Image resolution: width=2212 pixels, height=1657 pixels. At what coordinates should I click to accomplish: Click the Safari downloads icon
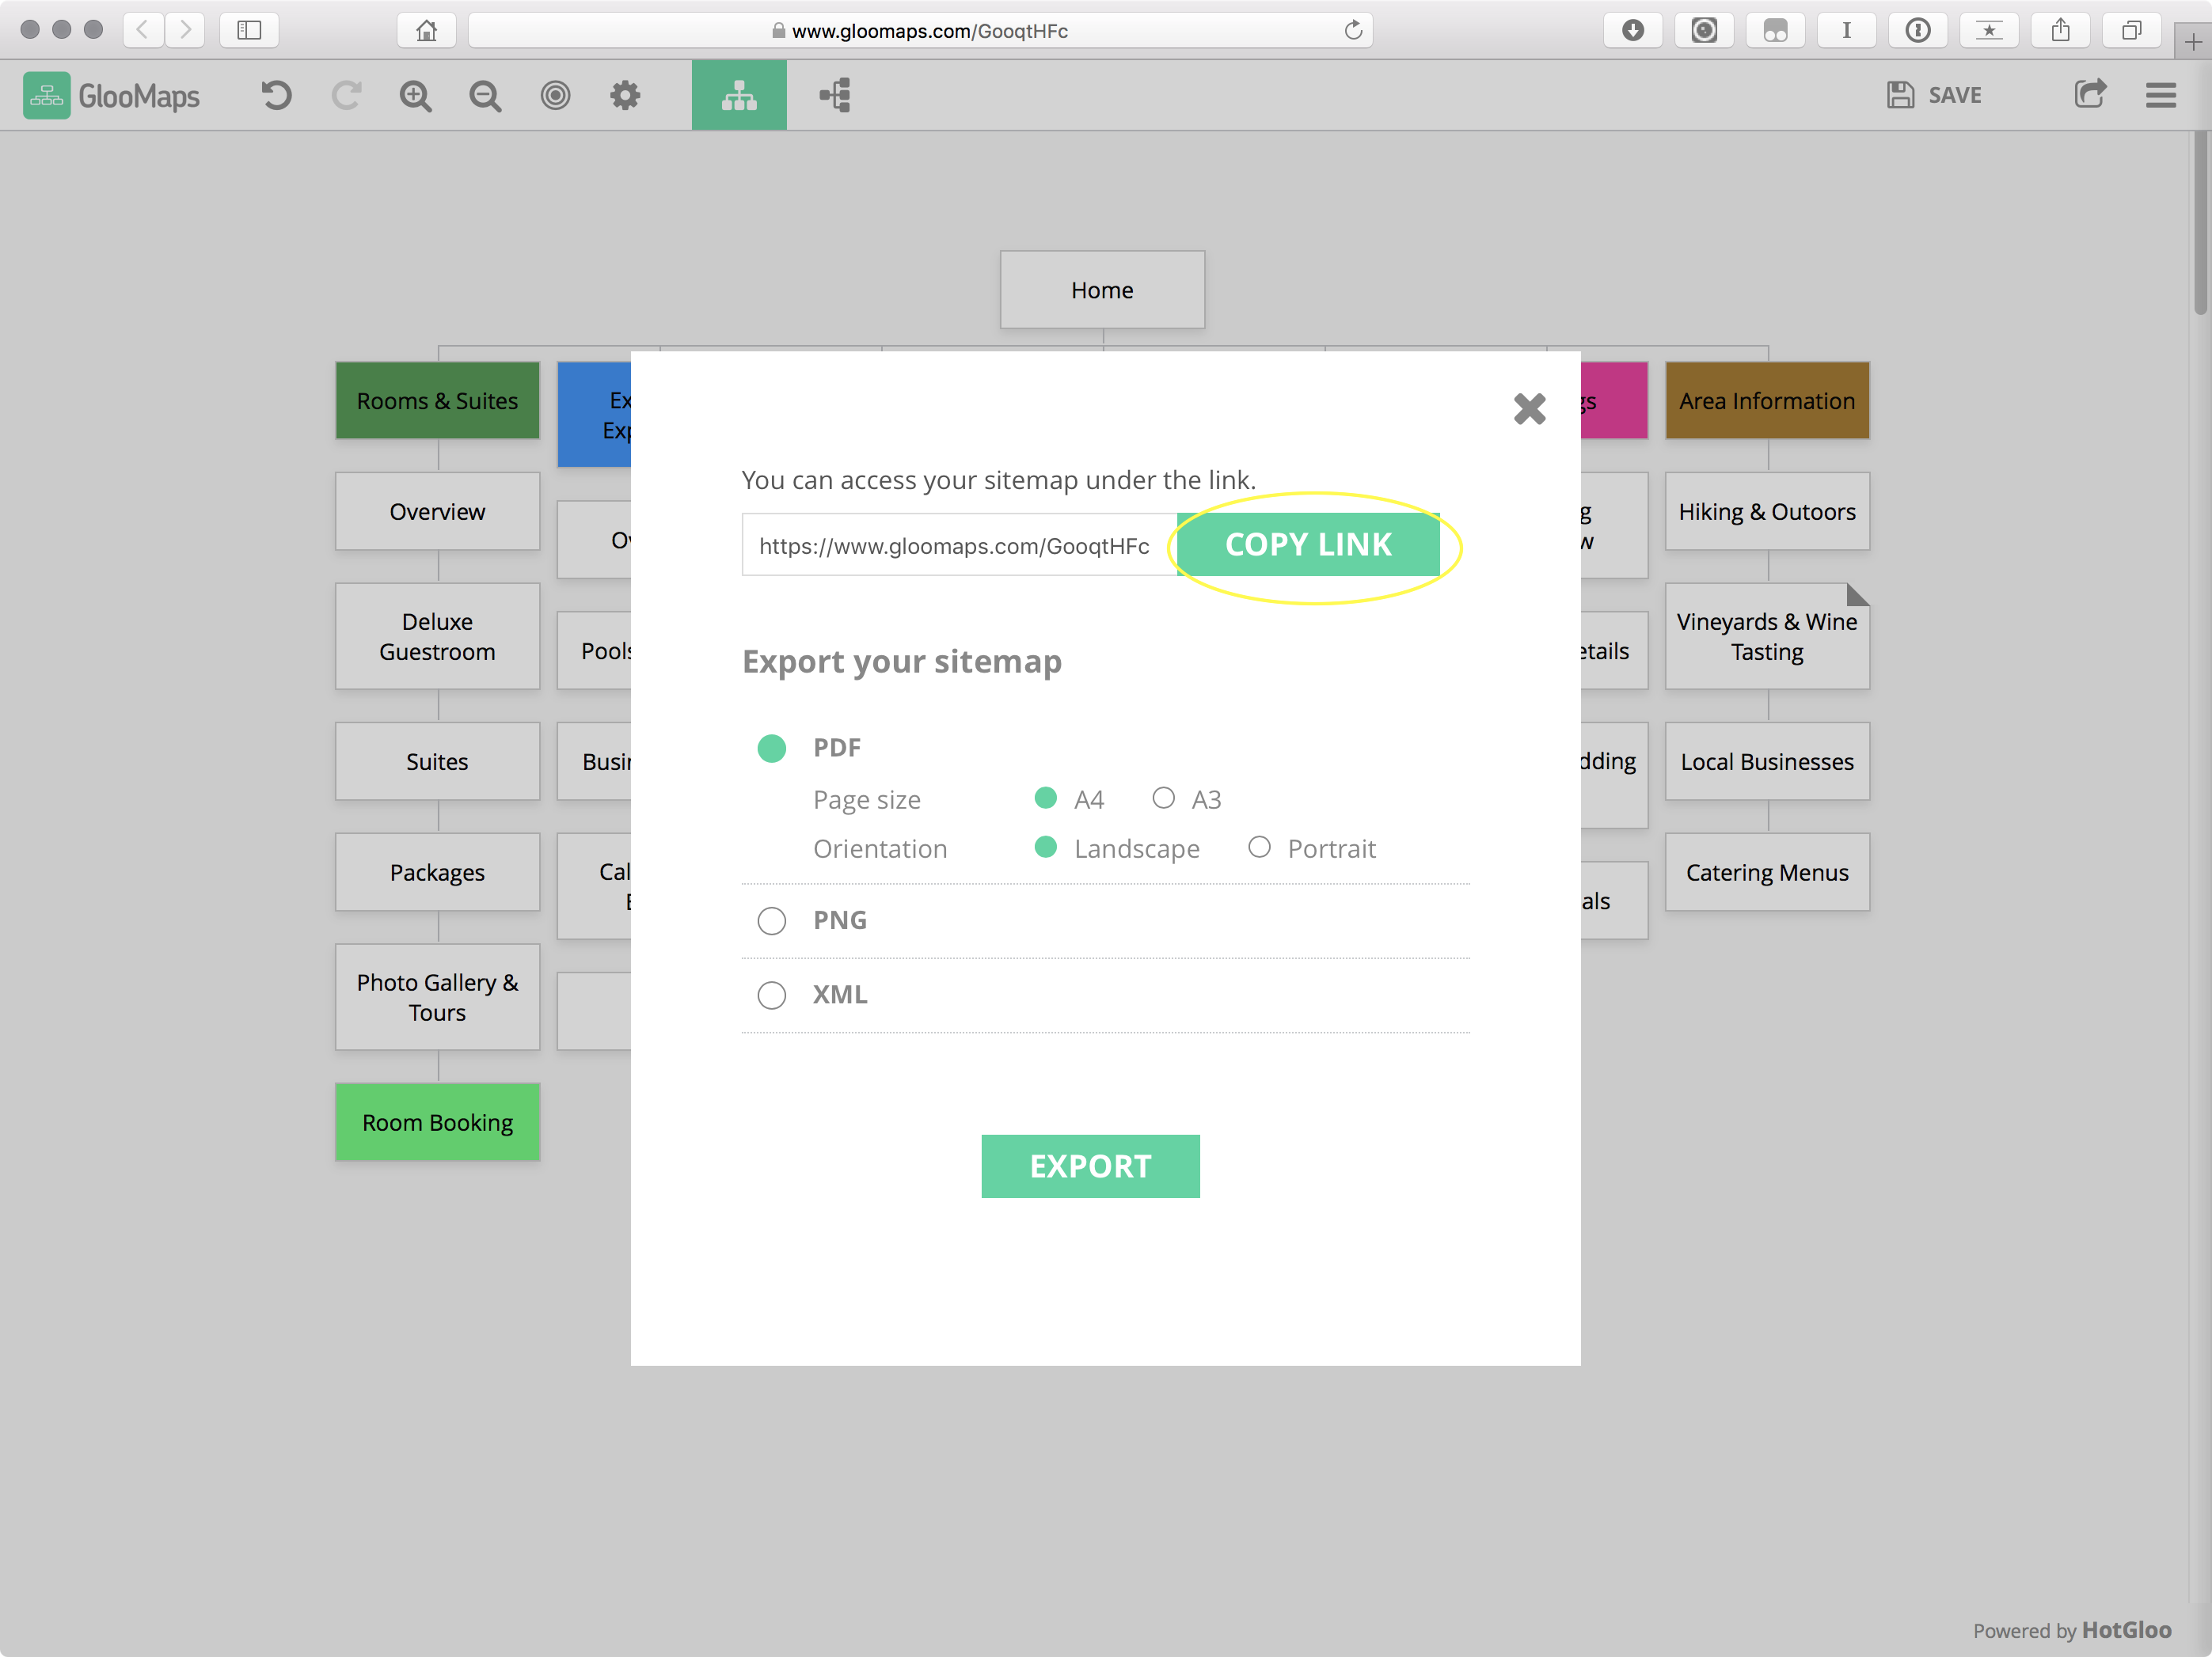pyautogui.click(x=1632, y=31)
